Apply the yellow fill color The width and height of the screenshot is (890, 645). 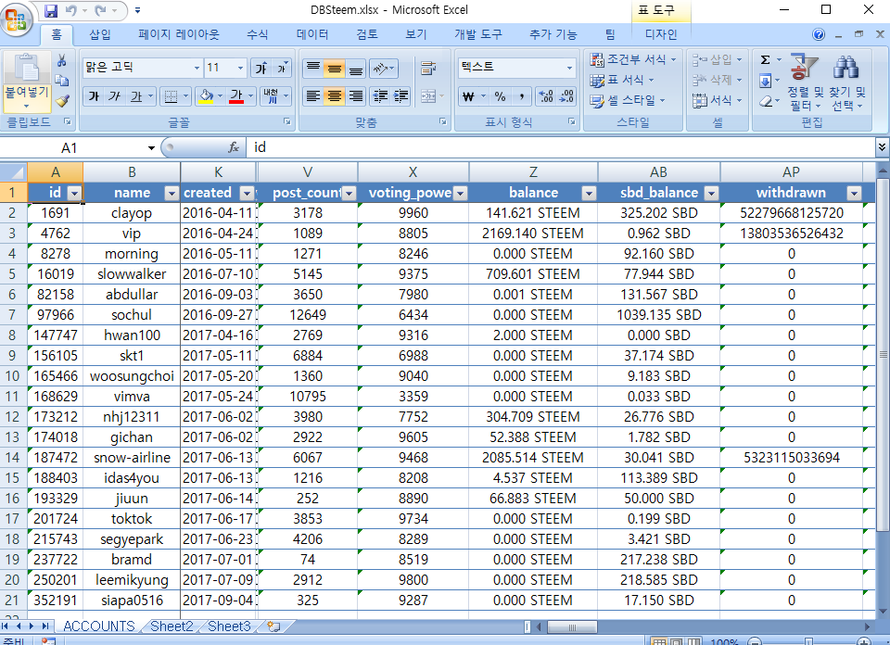point(207,96)
